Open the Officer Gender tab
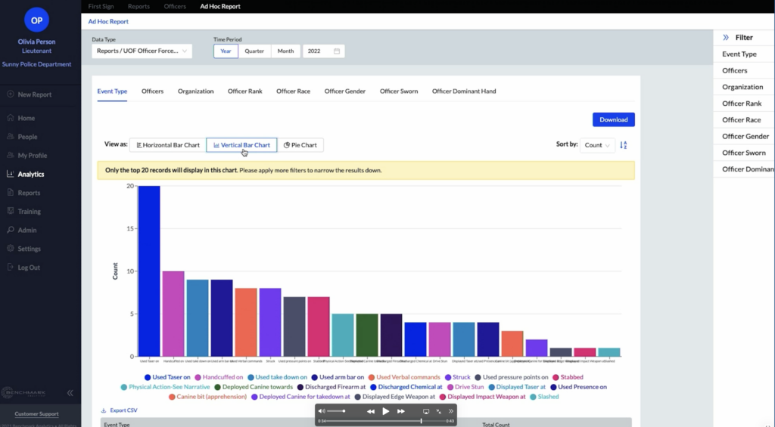The width and height of the screenshot is (775, 427). tap(344, 91)
